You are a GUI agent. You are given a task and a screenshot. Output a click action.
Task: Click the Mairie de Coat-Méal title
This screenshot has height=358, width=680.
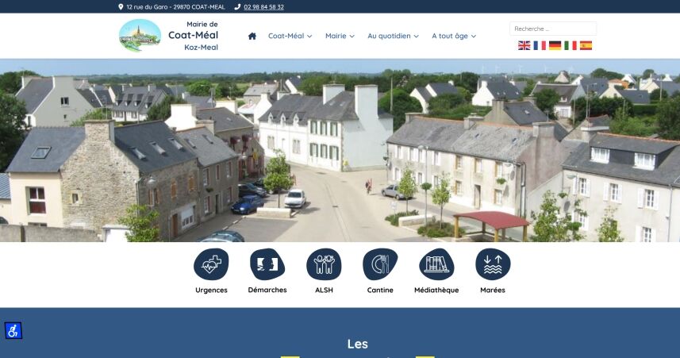click(x=194, y=30)
